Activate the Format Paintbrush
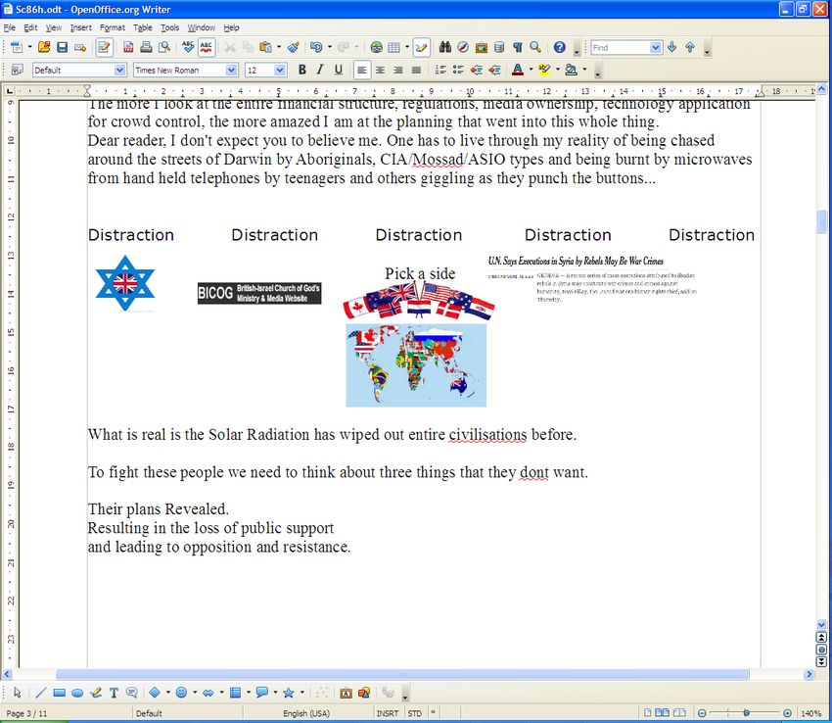This screenshot has width=832, height=723. pos(294,47)
